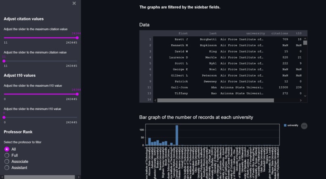This screenshot has width=326, height=179.
Task: Click the maximum t10 slider handle
Action: [77, 94]
